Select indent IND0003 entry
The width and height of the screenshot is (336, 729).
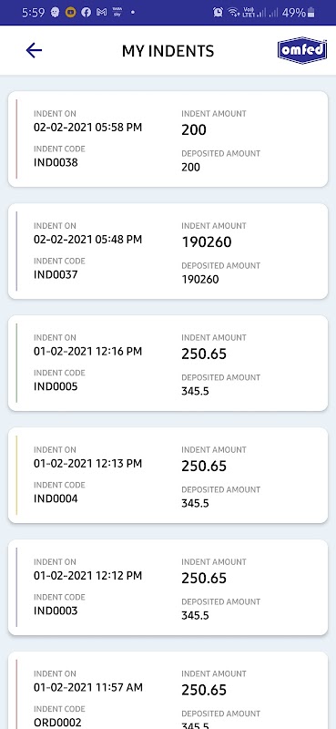click(x=168, y=587)
